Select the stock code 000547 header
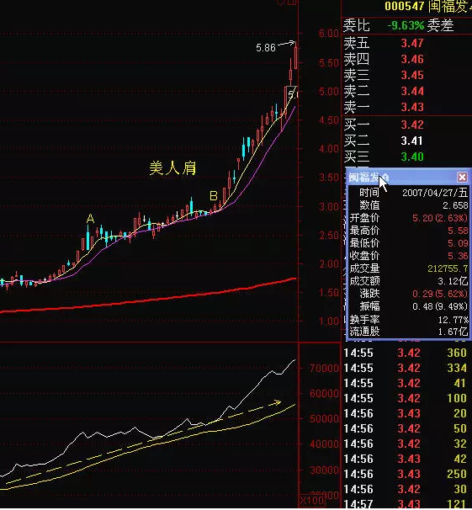 [405, 6]
